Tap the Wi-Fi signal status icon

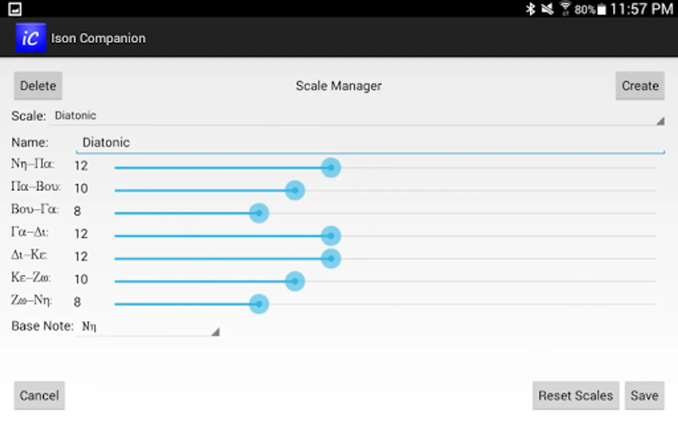coord(565,9)
